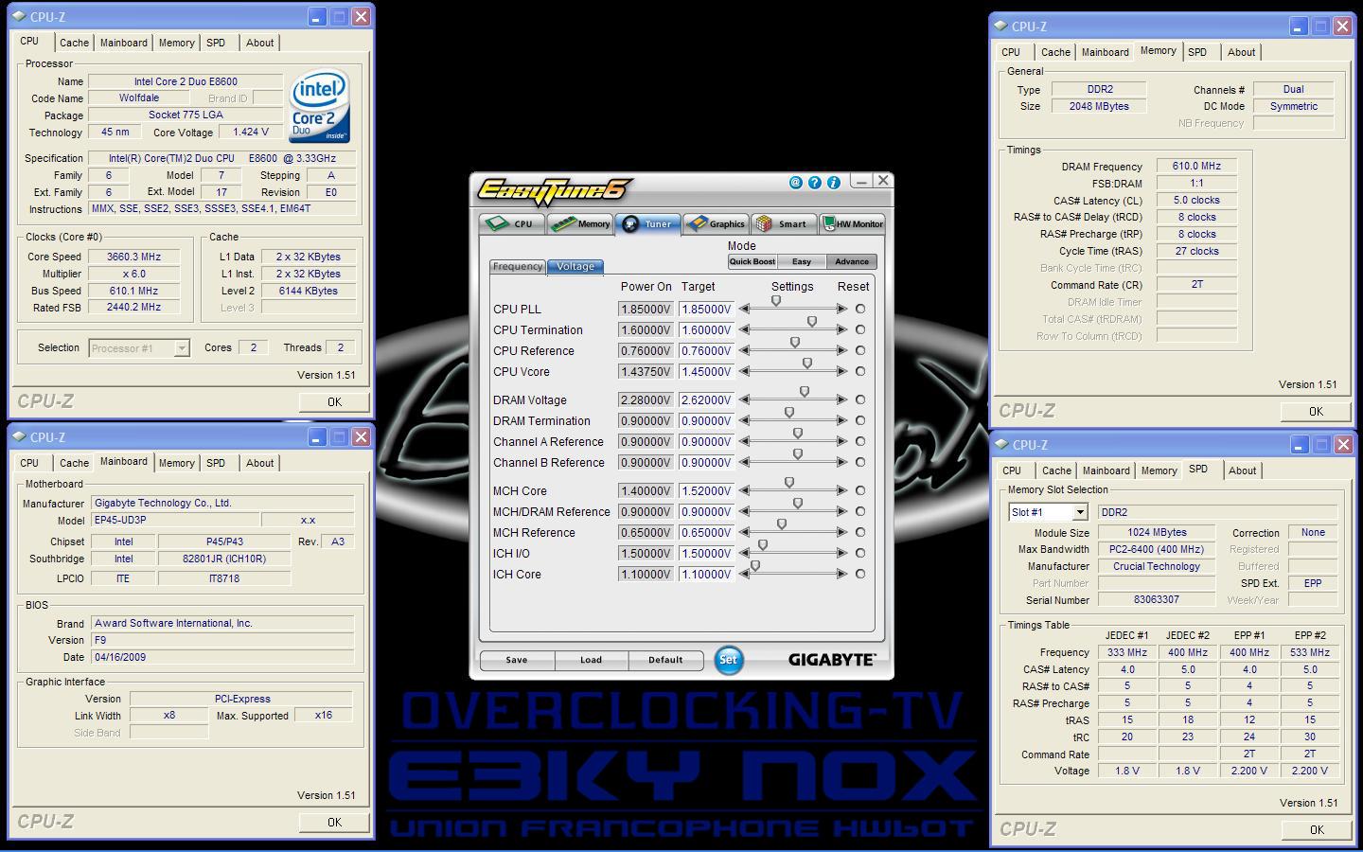Open the EasyTune6 help question mark icon
1363x852 pixels.
point(815,183)
